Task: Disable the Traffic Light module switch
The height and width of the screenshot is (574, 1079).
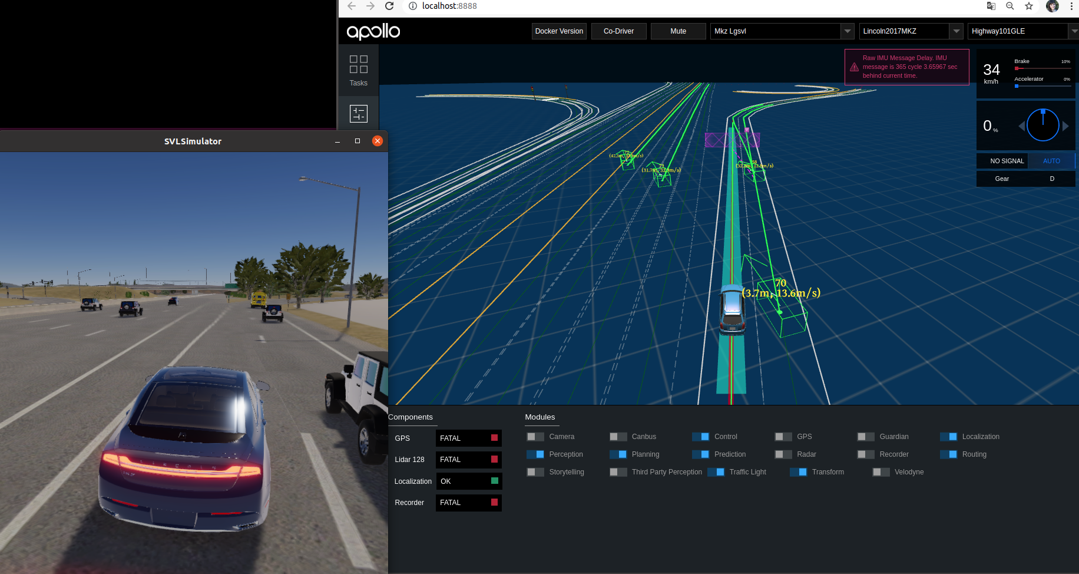Action: tap(716, 472)
